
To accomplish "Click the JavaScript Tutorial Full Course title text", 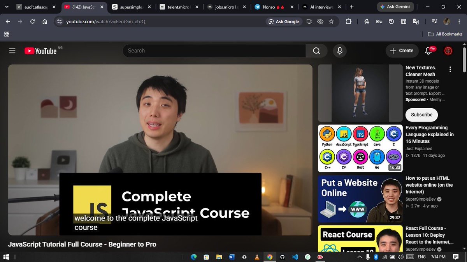I will (x=82, y=244).
